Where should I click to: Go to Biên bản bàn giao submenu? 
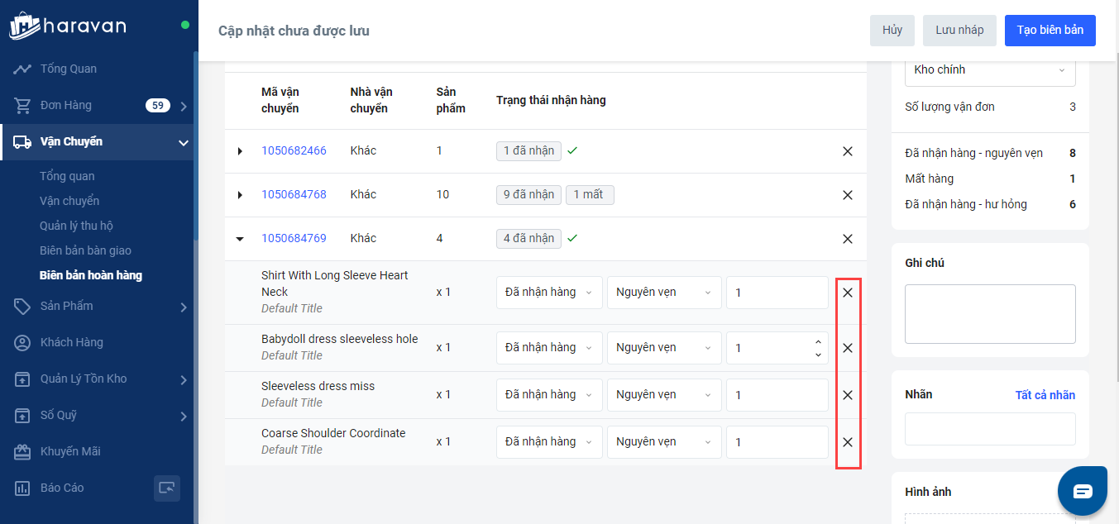click(85, 250)
